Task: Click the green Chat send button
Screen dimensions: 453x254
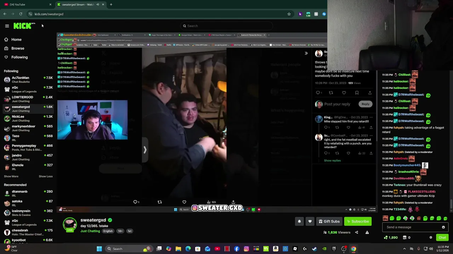Action: click(442, 238)
